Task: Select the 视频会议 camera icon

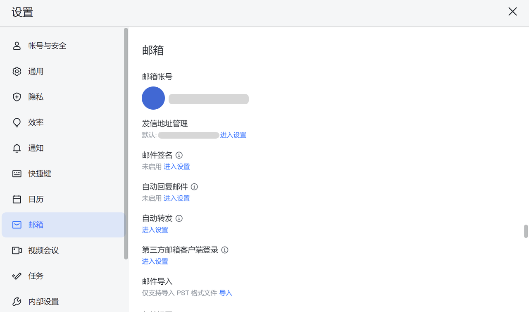Action: [x=17, y=251]
